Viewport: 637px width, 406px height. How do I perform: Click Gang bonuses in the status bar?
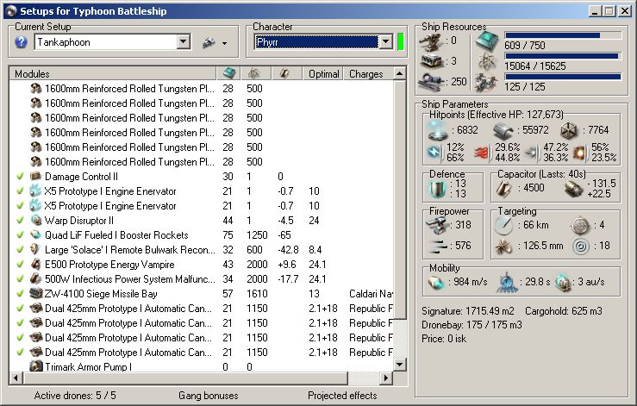coord(208,396)
